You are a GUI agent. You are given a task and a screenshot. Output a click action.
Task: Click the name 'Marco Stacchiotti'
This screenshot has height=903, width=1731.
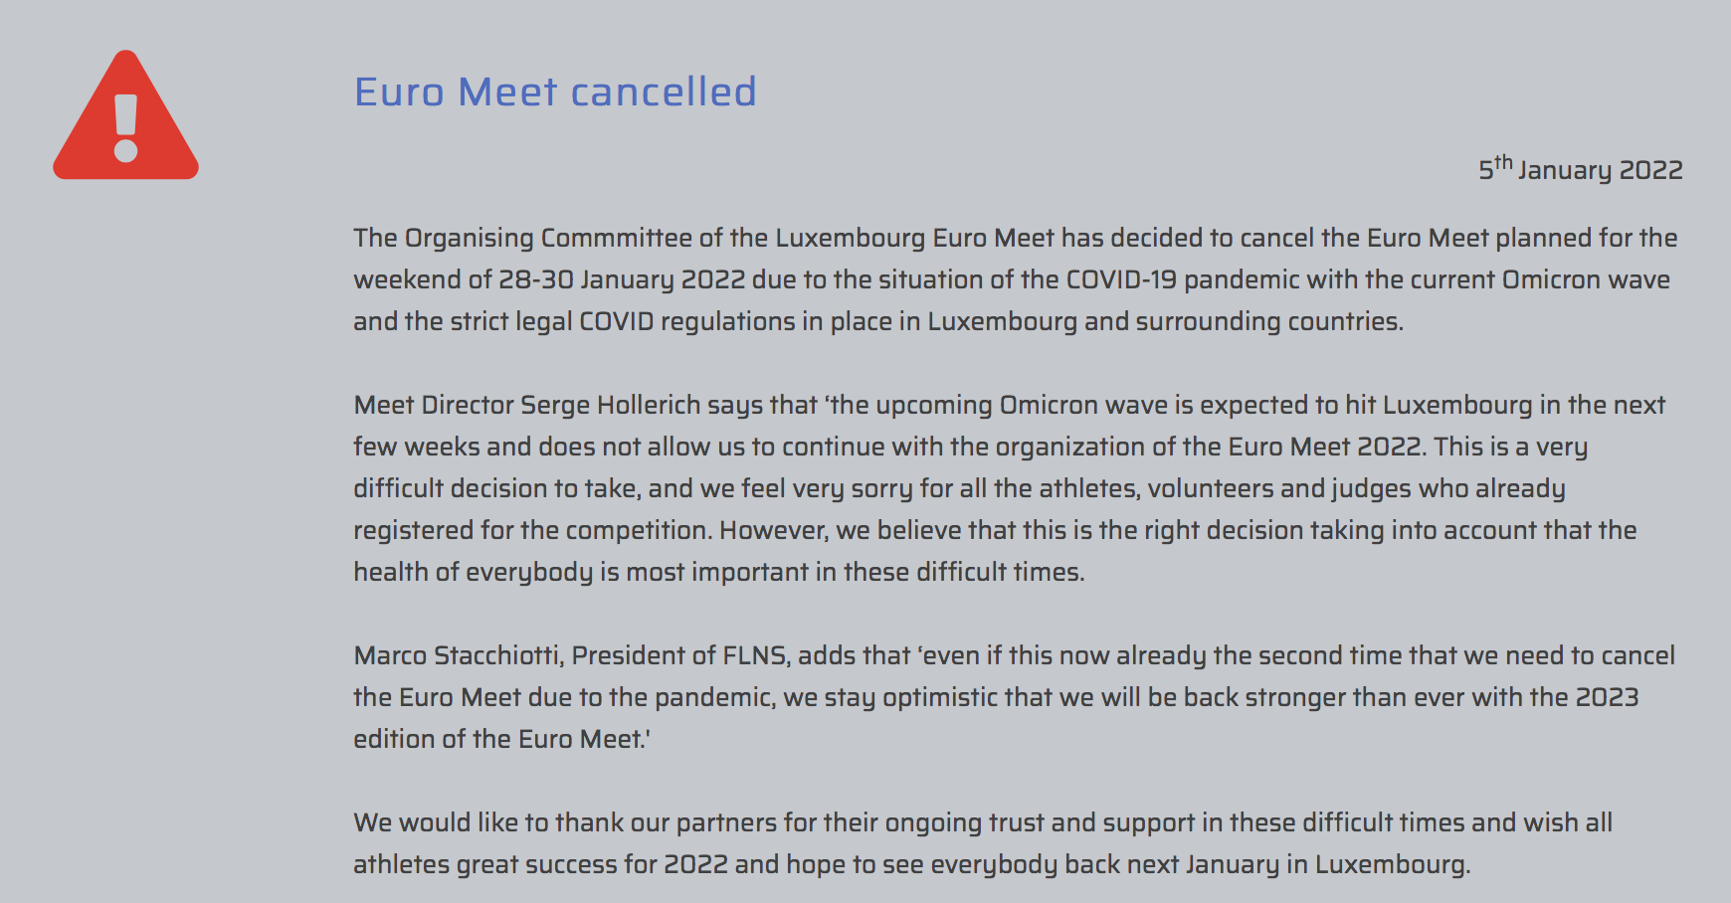tap(459, 655)
